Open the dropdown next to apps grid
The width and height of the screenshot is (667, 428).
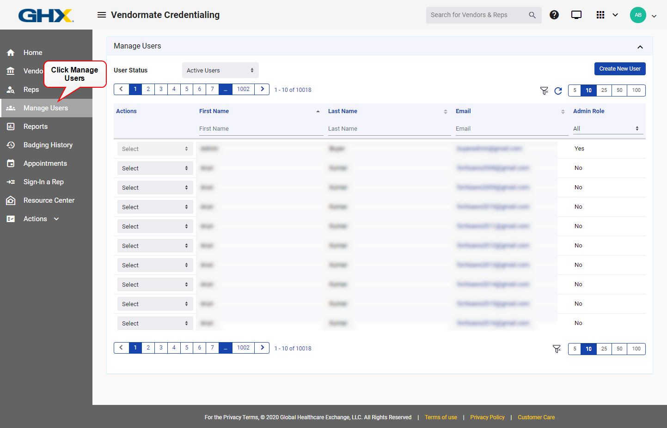coord(615,15)
